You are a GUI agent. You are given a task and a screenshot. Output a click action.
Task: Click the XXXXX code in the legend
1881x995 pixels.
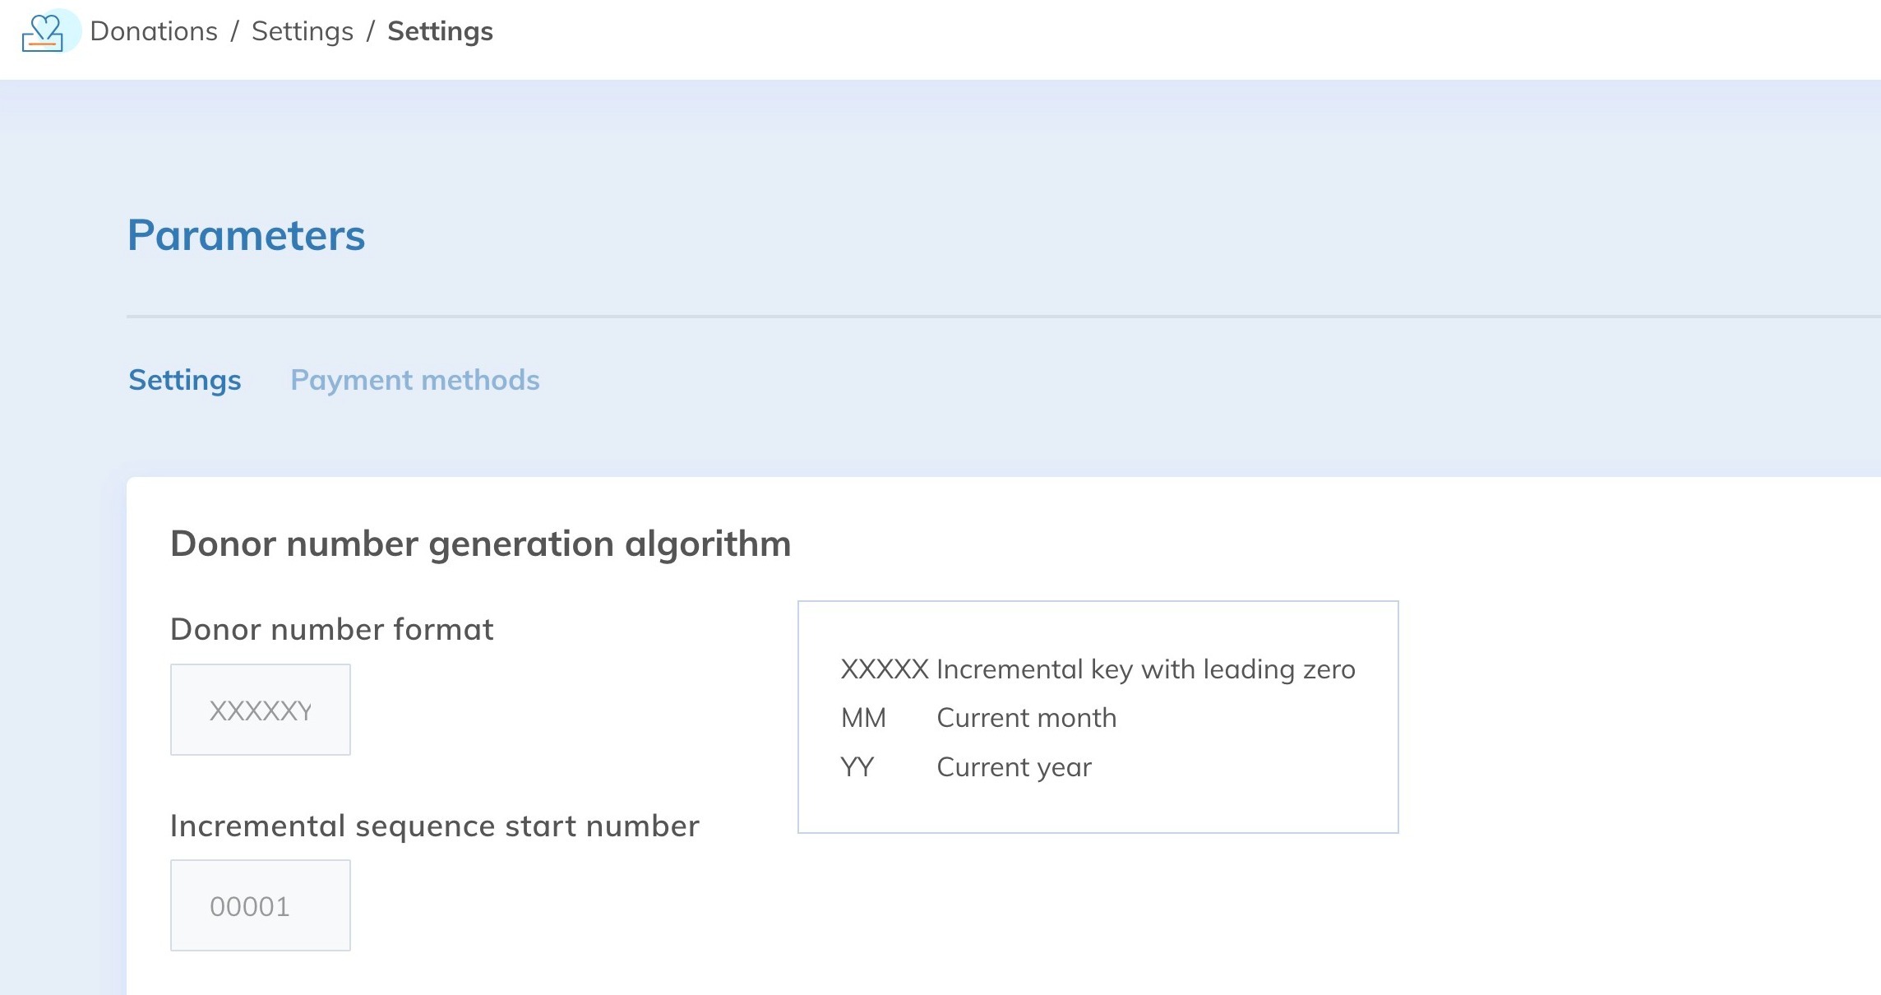[884, 669]
